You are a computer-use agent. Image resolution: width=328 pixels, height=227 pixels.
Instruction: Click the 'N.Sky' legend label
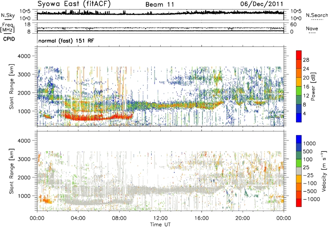coord(8,15)
